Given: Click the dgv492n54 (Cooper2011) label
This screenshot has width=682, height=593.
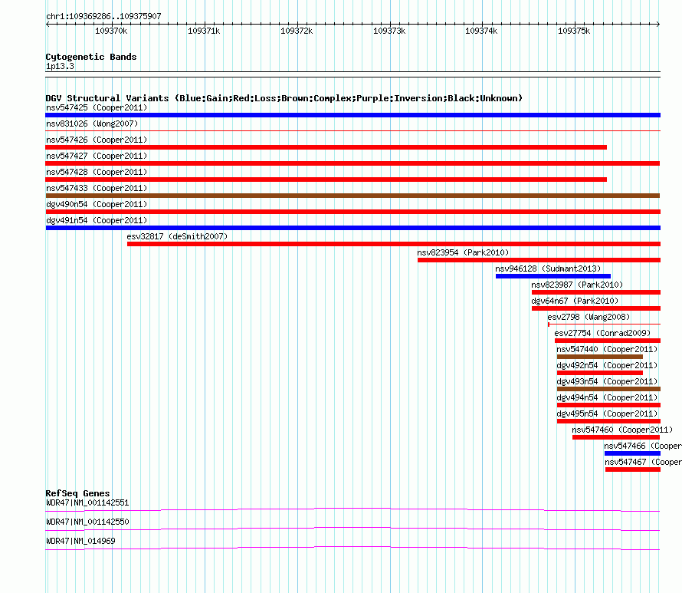Looking at the screenshot, I should [607, 365].
